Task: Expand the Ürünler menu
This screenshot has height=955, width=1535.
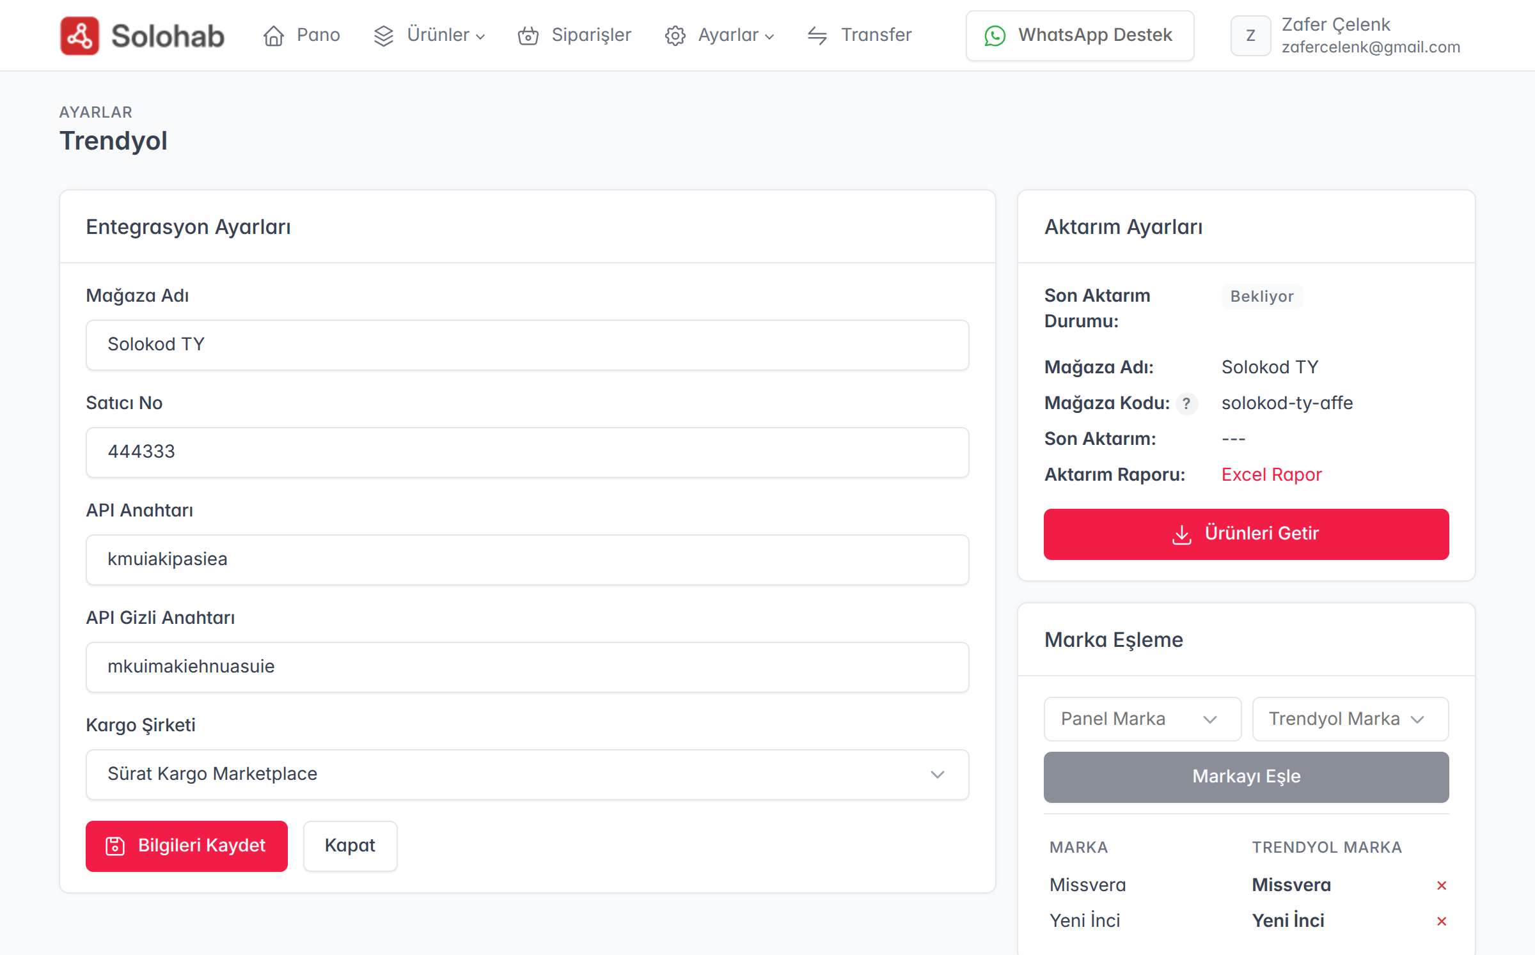Action: [x=430, y=35]
